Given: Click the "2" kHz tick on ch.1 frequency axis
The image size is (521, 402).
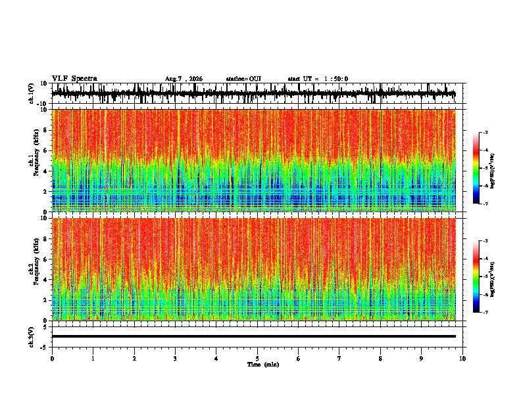Looking at the screenshot, I should (46, 191).
